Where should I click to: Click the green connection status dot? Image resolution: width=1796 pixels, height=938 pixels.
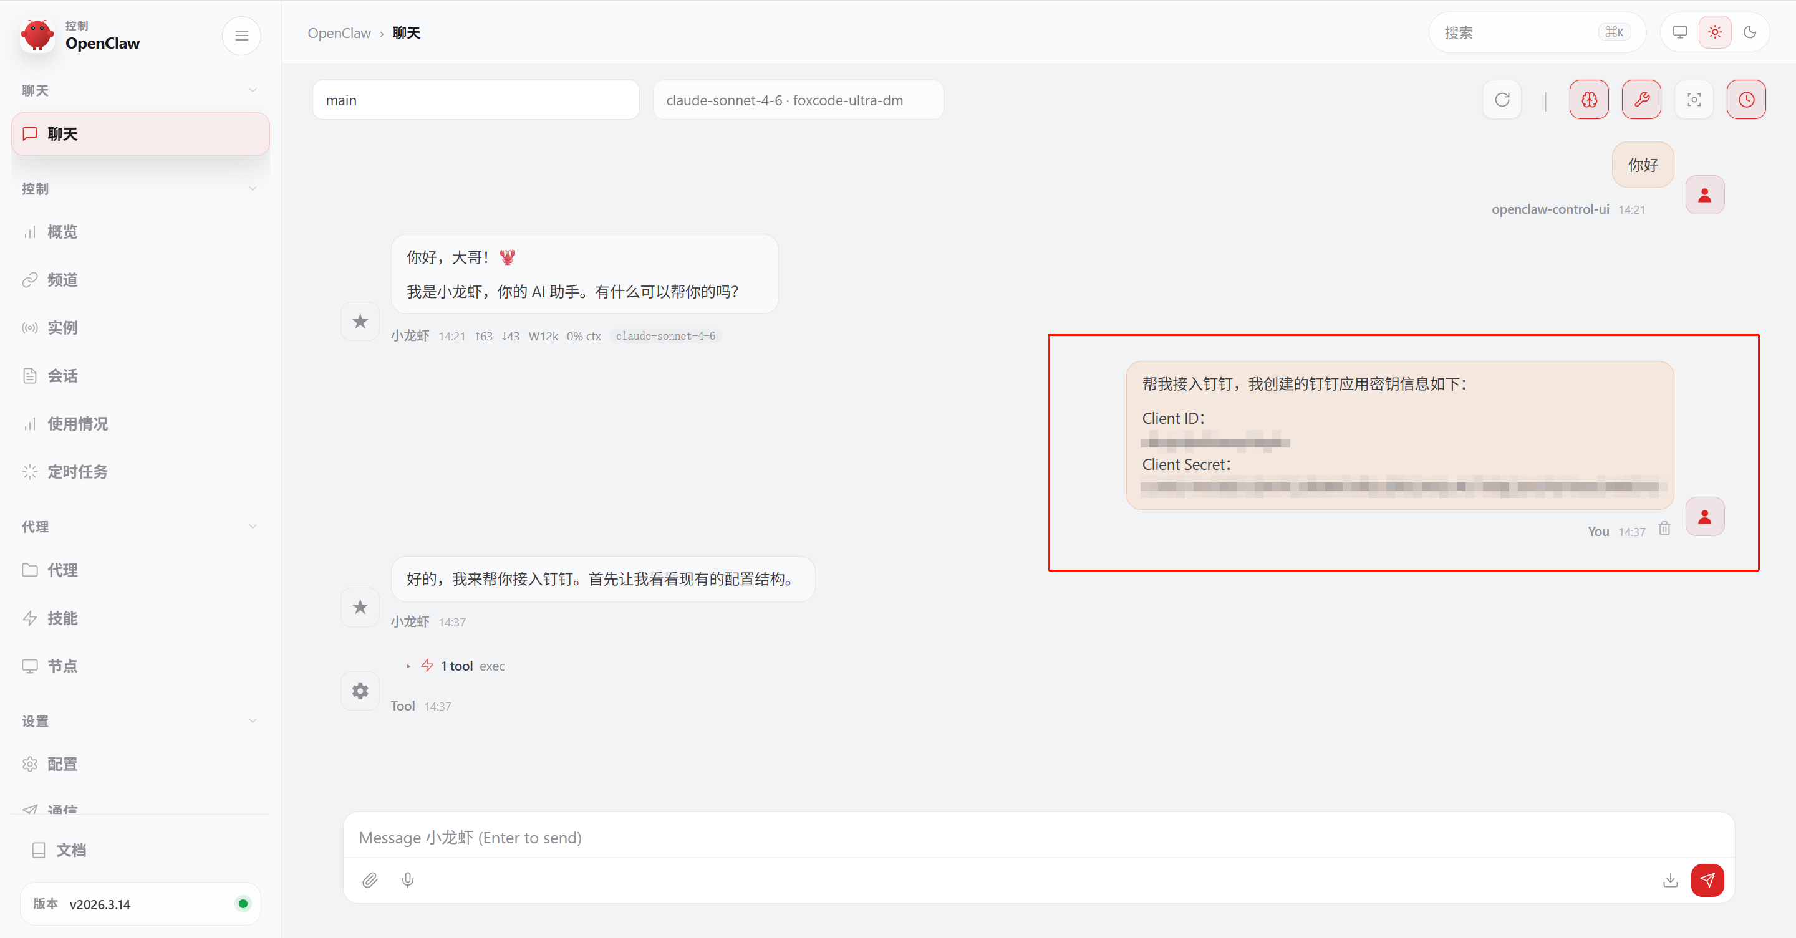[x=243, y=904]
